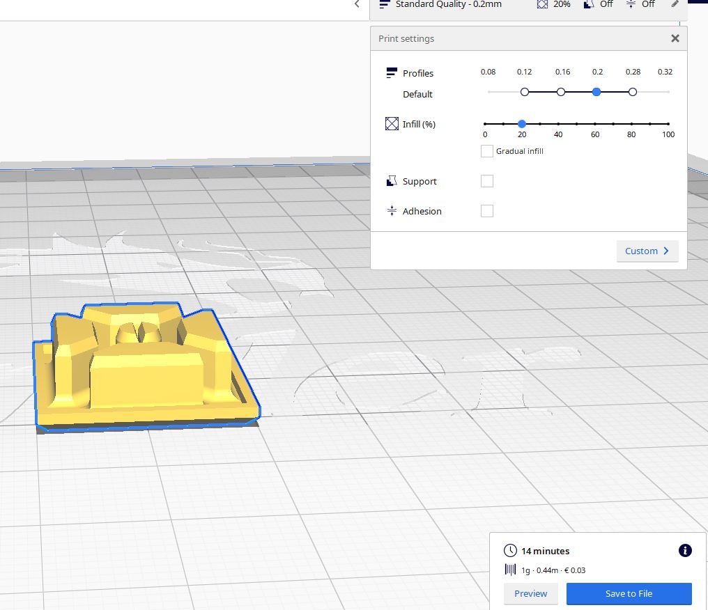Set infill slider to the 60 tick

point(595,124)
